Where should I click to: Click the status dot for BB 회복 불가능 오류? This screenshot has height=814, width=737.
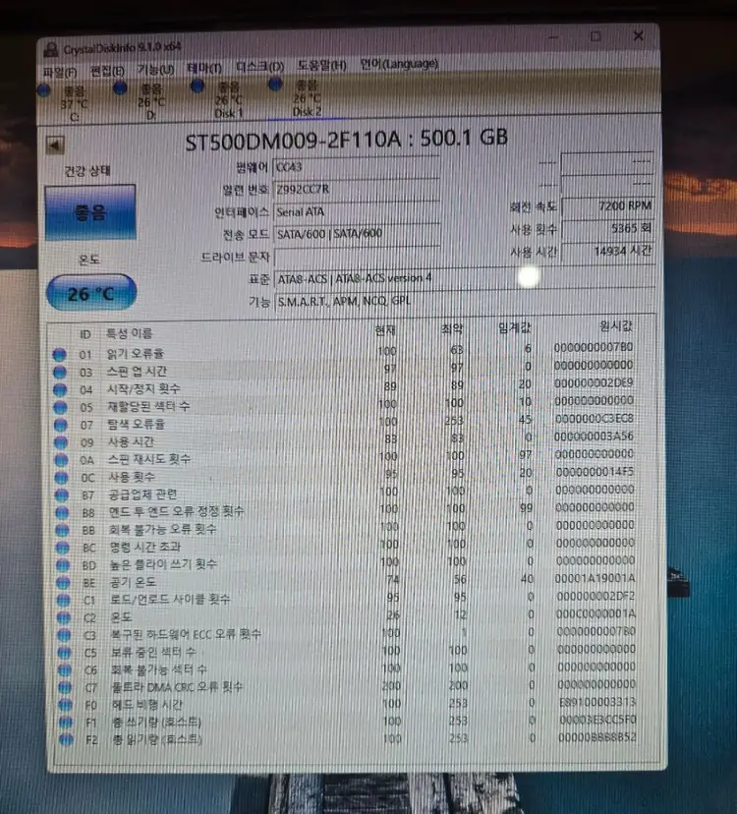(x=62, y=531)
